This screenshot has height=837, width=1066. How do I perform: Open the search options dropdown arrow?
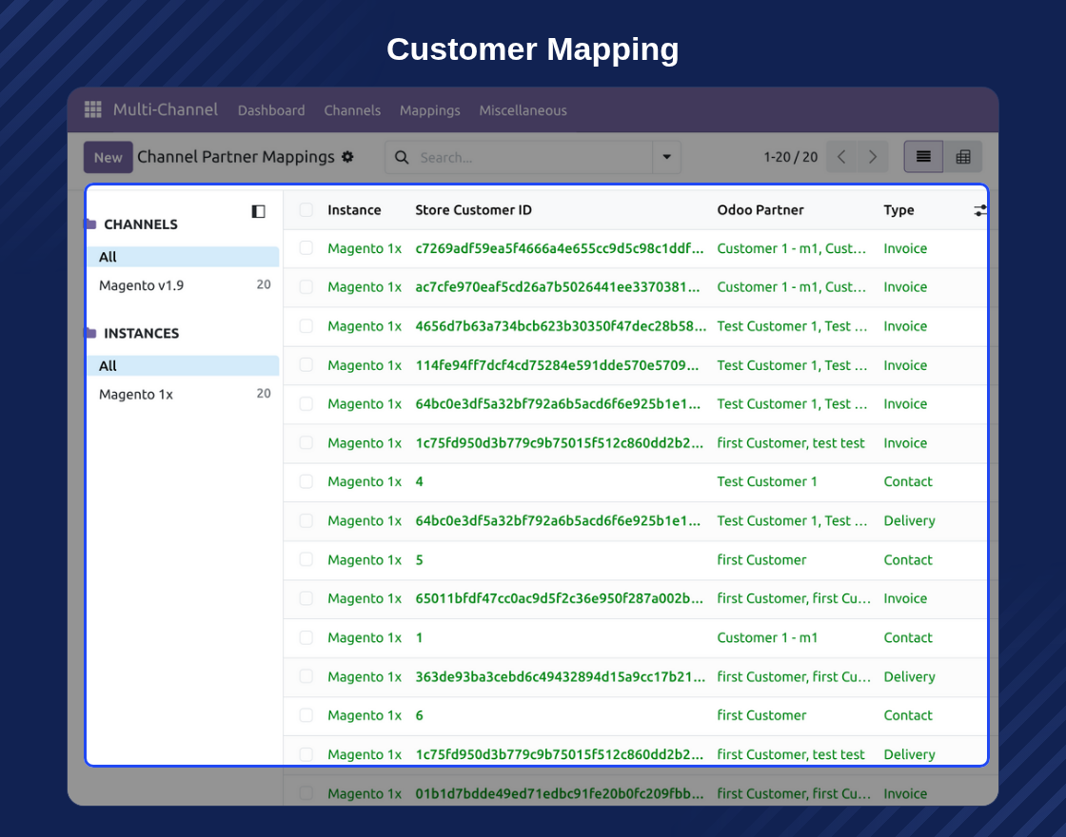666,157
